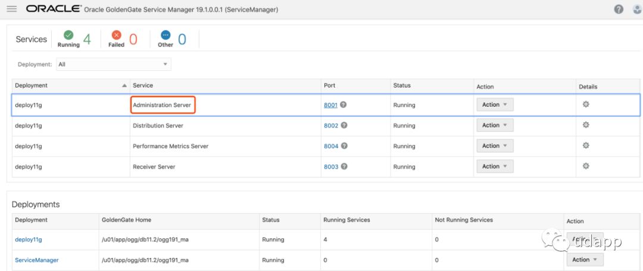Screen dimensions: 643x271
Task: Expand the Deployment filter dropdown
Action: pos(113,64)
